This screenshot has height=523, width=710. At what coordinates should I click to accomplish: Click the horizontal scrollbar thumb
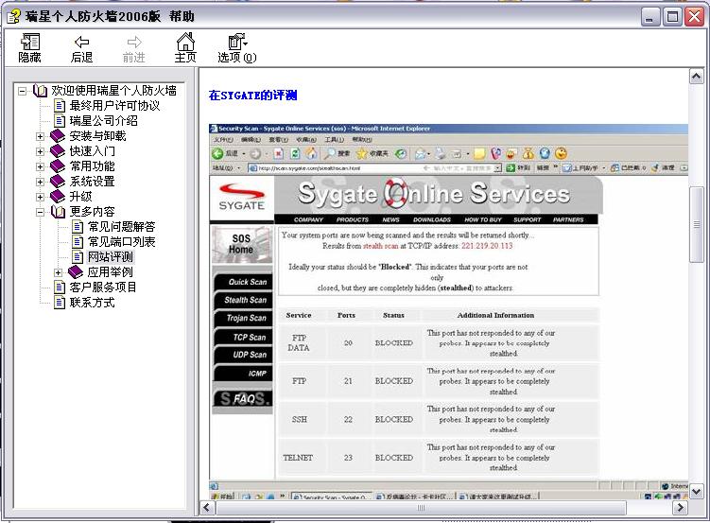pos(421,508)
